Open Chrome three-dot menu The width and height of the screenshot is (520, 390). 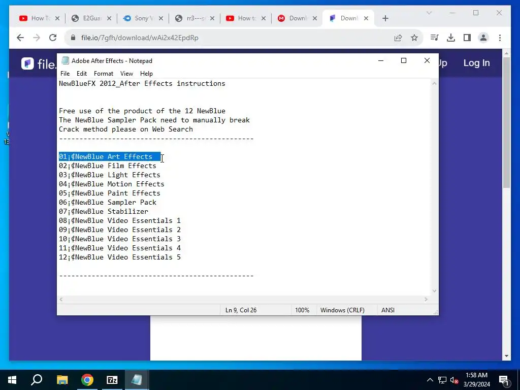[x=500, y=38]
